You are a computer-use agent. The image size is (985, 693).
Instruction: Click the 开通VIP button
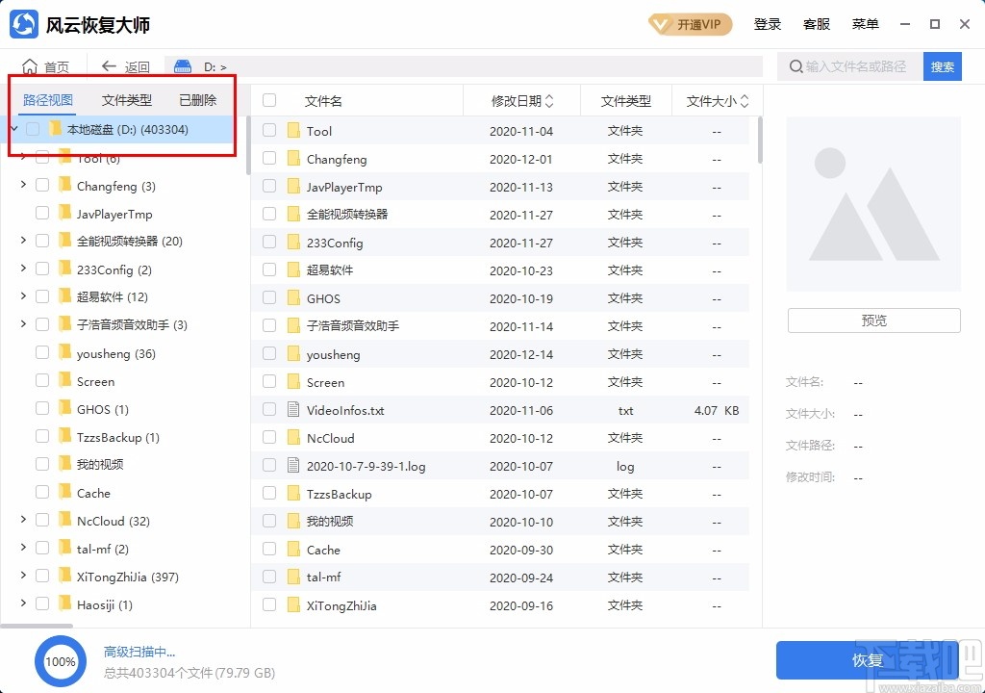(x=690, y=24)
